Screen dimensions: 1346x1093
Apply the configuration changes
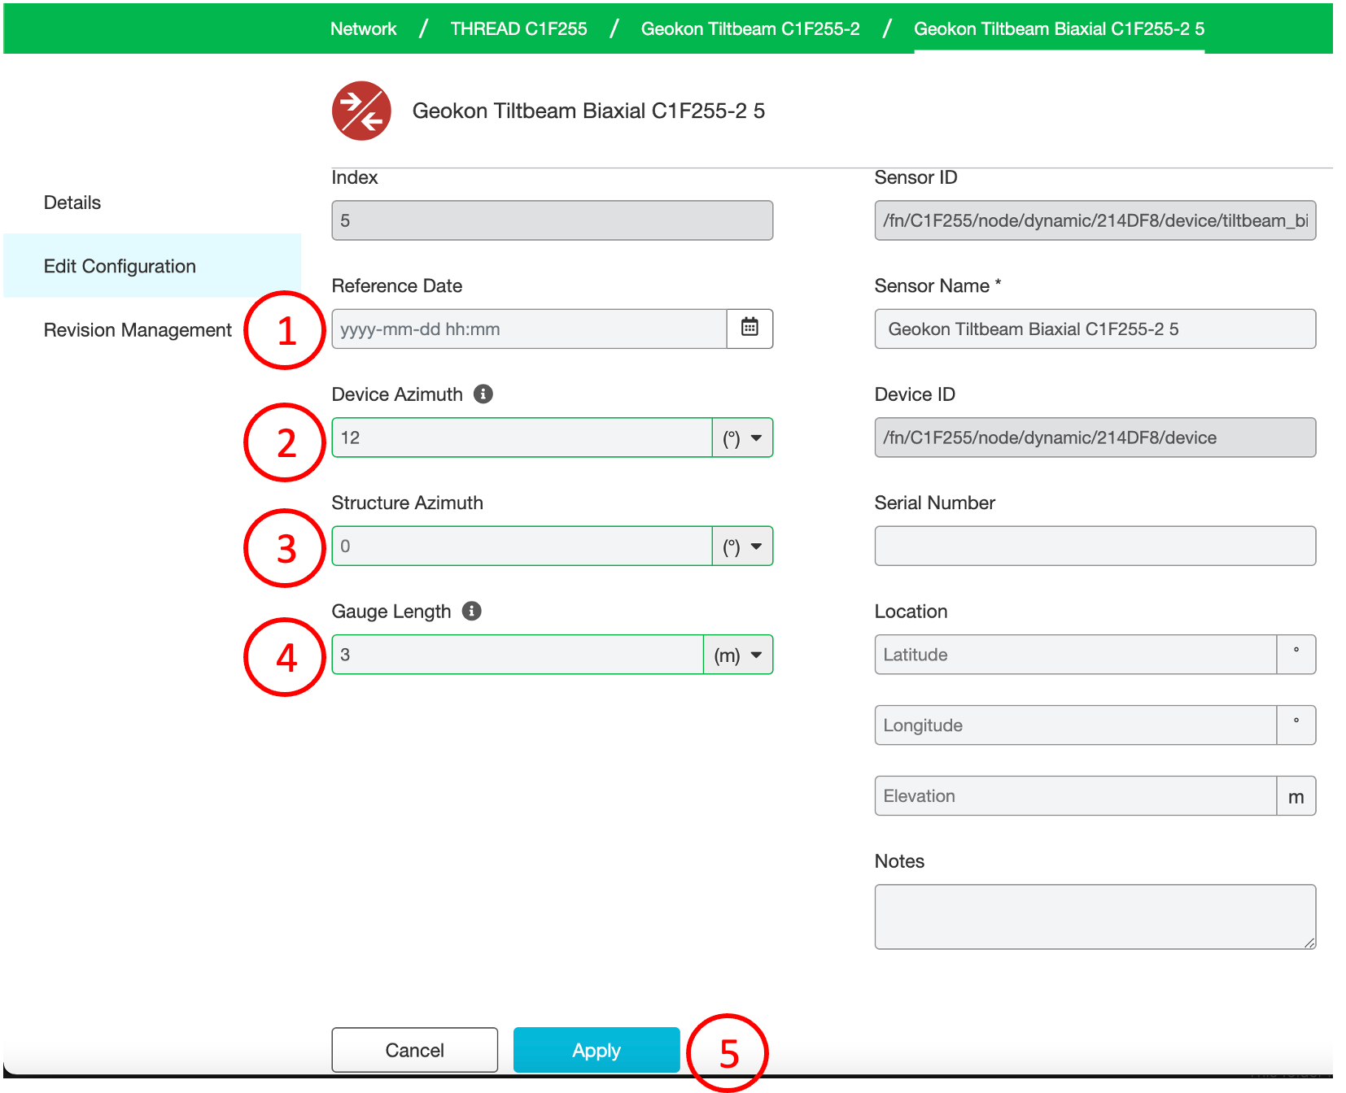[x=597, y=1050]
